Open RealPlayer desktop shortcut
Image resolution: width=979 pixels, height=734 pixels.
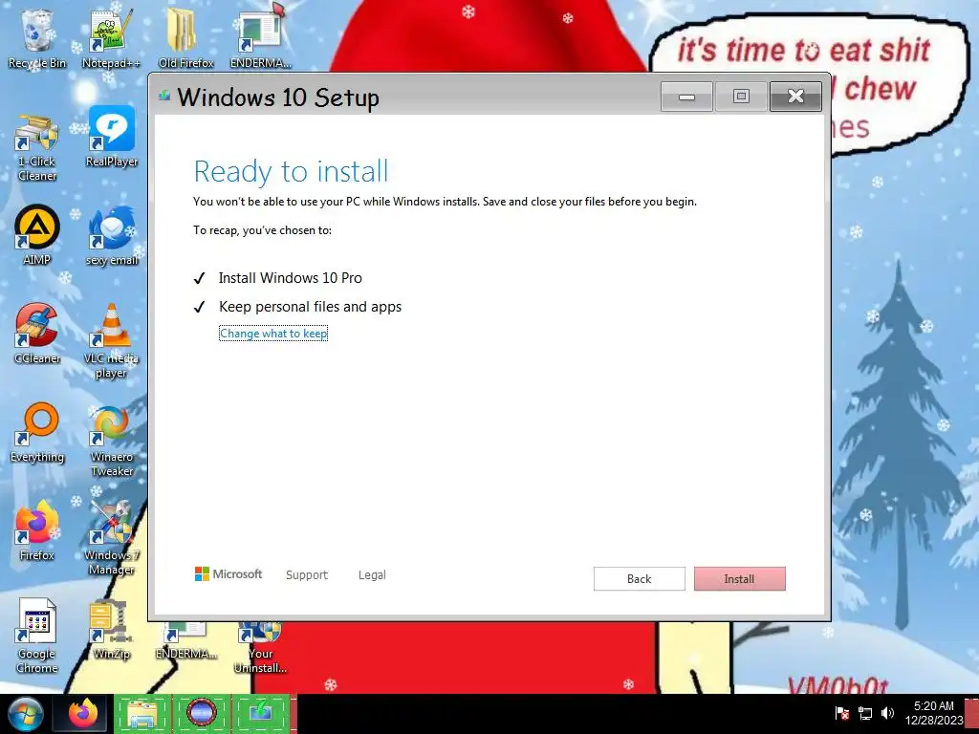coord(111,138)
